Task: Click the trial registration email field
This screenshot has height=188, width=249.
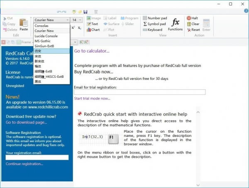Action: click(x=139, y=92)
